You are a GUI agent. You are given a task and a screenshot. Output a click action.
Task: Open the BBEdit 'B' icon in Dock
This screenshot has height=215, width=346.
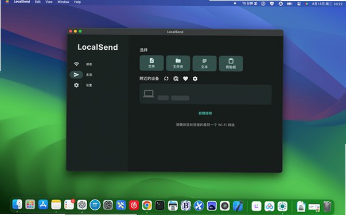pos(186,206)
